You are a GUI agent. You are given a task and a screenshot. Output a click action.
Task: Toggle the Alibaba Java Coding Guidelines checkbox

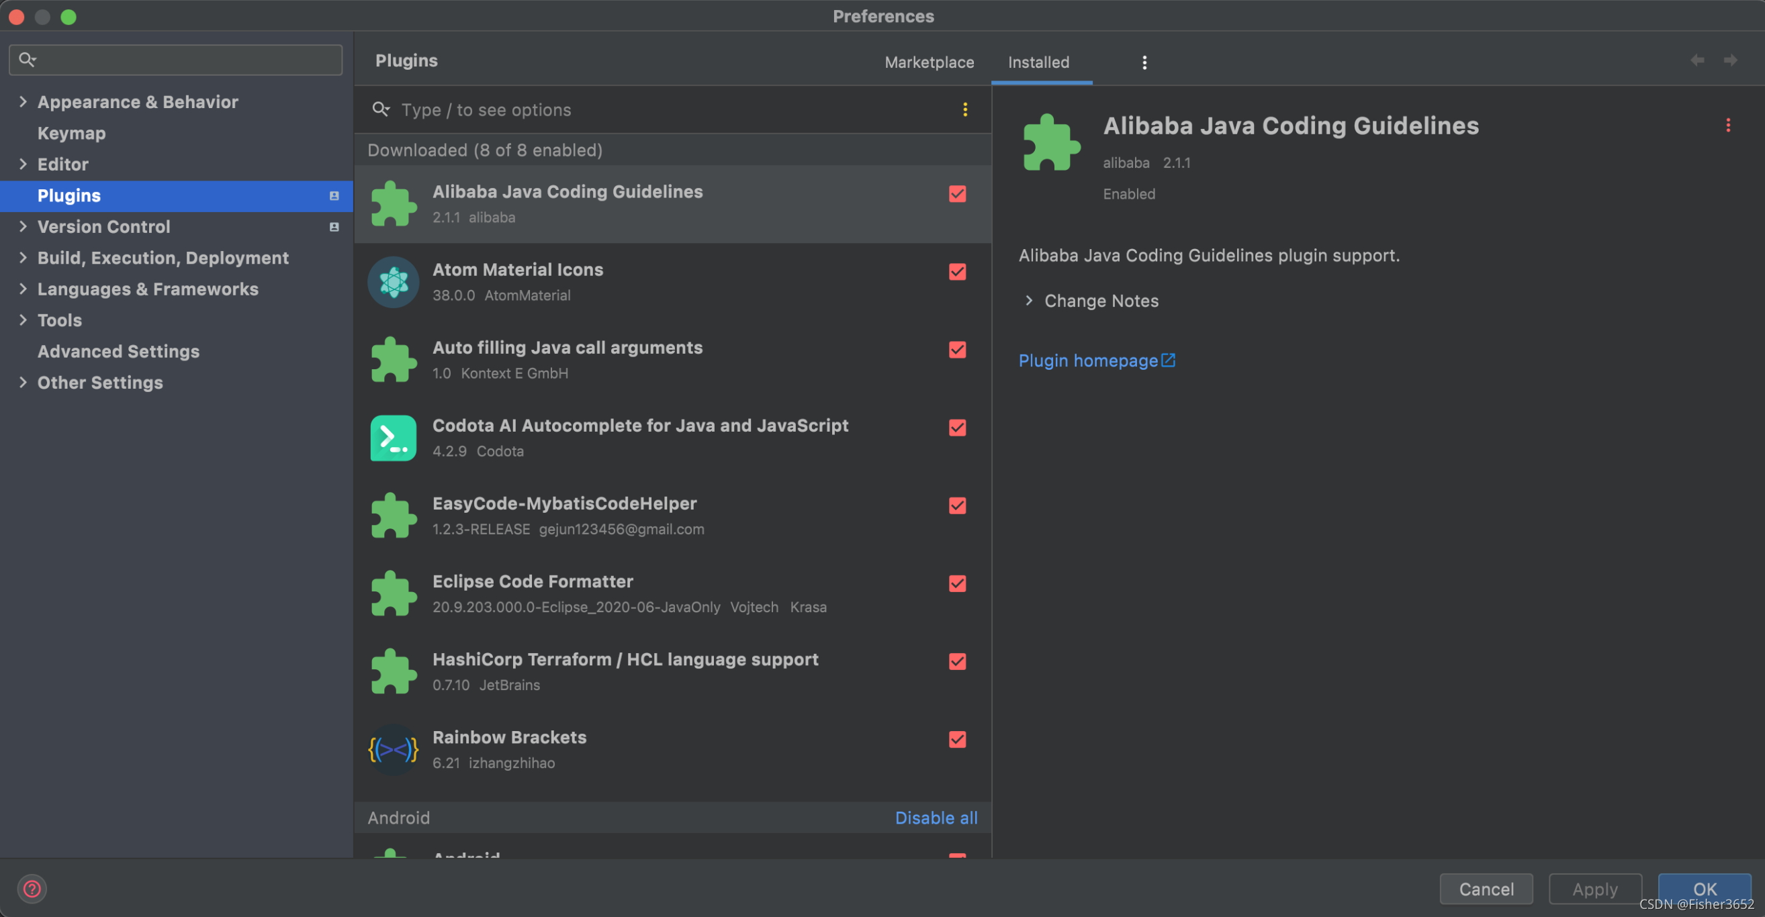[957, 193]
